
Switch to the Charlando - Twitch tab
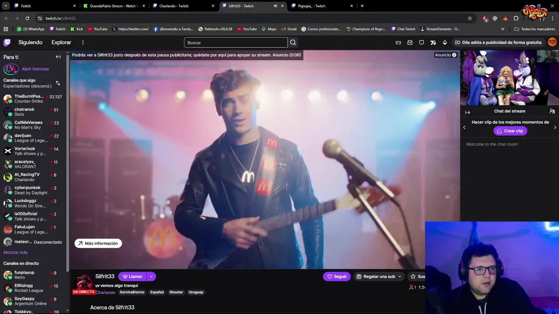tap(183, 6)
